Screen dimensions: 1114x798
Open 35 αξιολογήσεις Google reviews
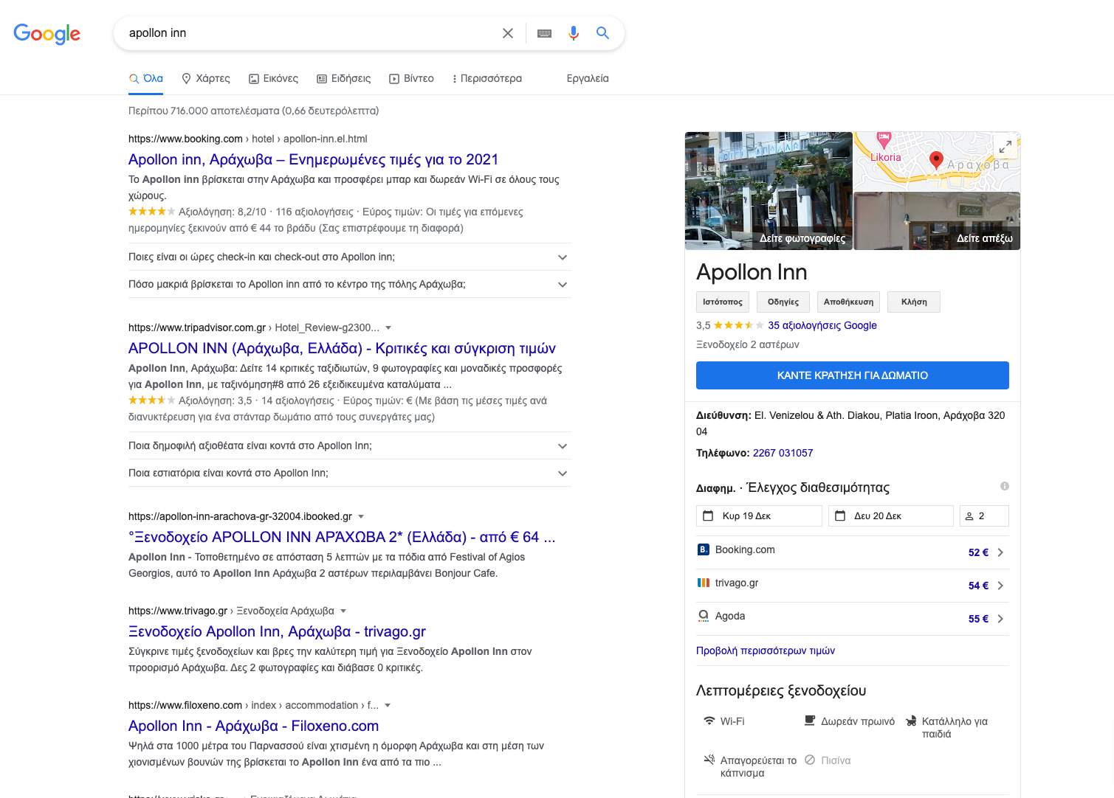pyautogui.click(x=822, y=325)
